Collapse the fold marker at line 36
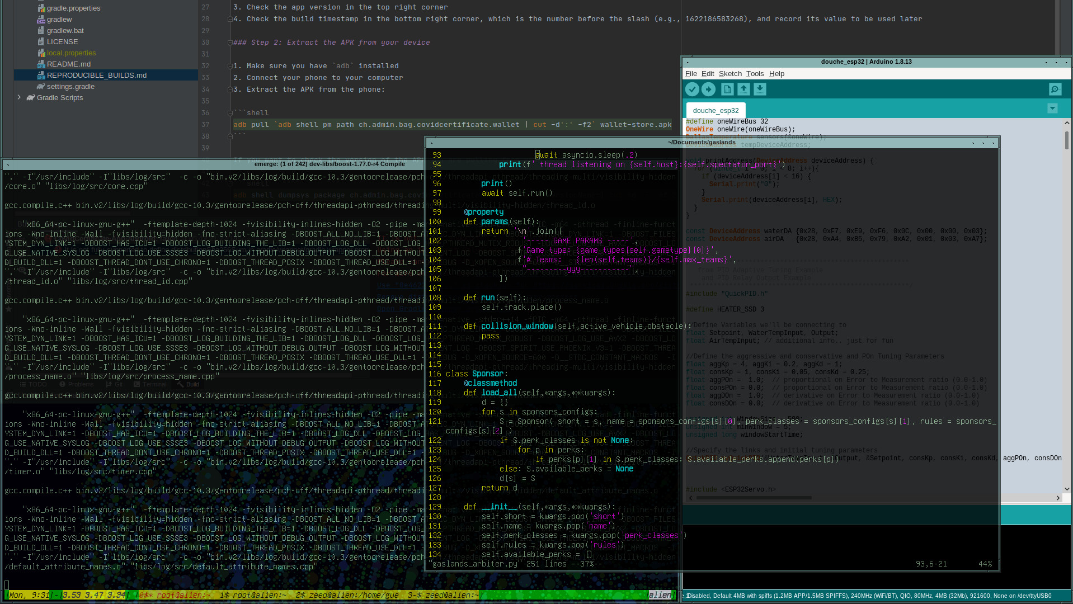 230,113
